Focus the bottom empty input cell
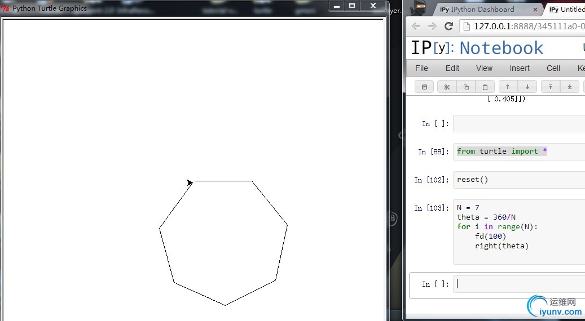The height and width of the screenshot is (321, 585). 519,284
